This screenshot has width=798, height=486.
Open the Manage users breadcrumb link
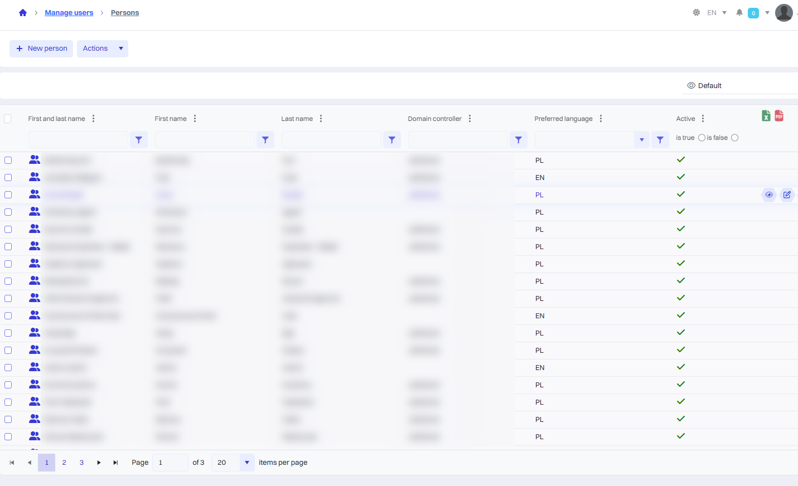coord(69,13)
